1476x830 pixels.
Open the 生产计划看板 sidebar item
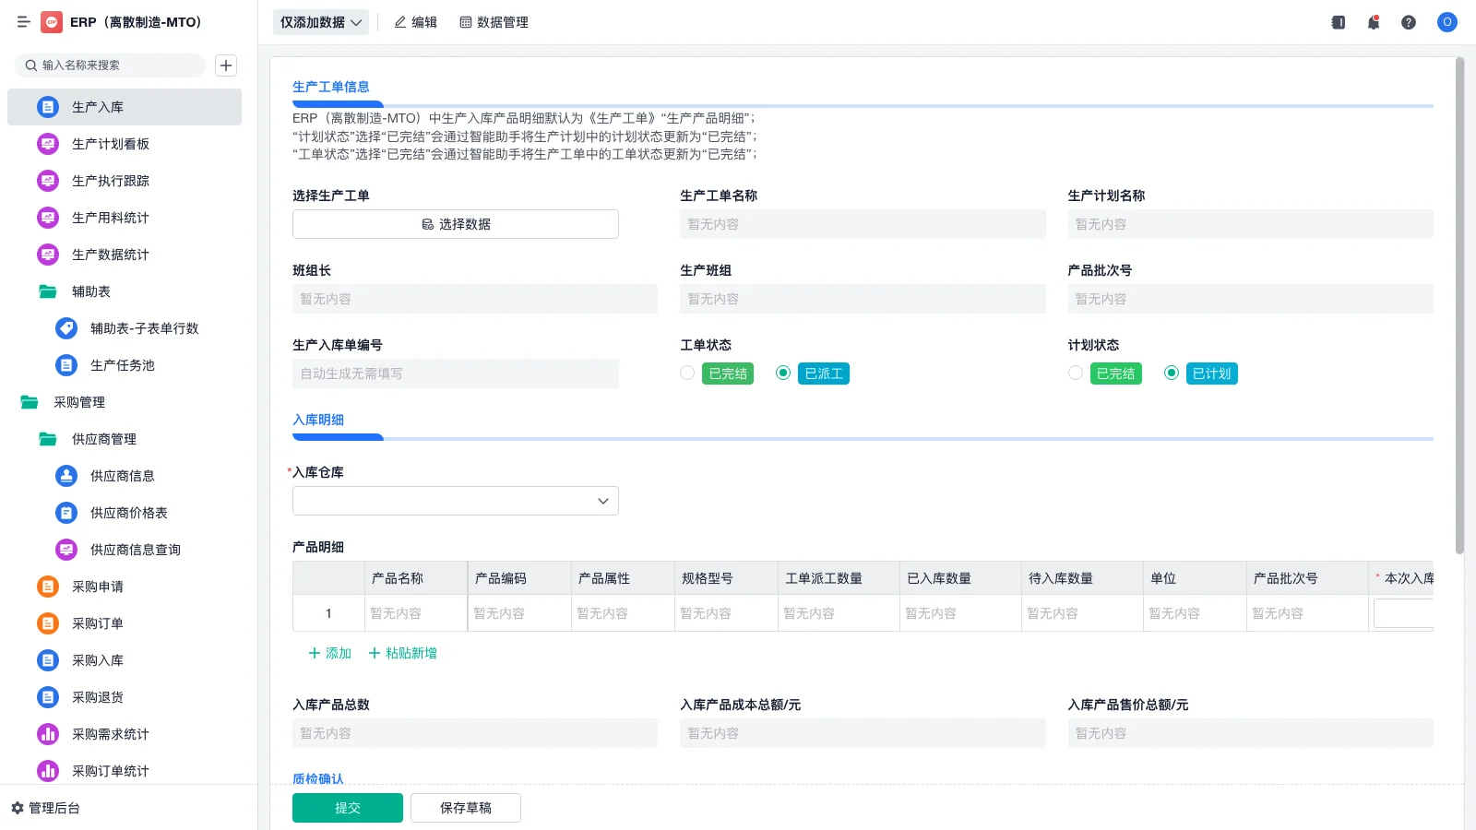(x=112, y=144)
